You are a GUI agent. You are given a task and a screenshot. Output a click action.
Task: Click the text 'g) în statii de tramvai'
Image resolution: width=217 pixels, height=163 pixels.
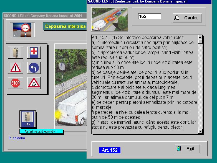coord(112,122)
